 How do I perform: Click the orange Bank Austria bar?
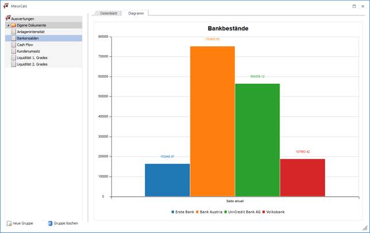[212, 121]
